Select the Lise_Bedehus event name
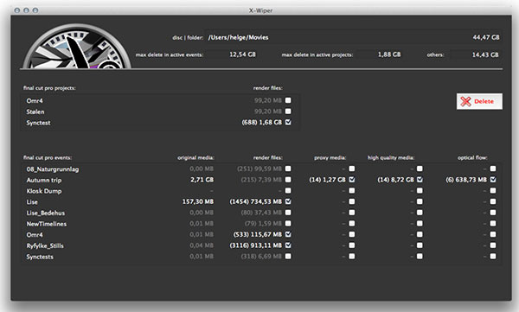 46,213
